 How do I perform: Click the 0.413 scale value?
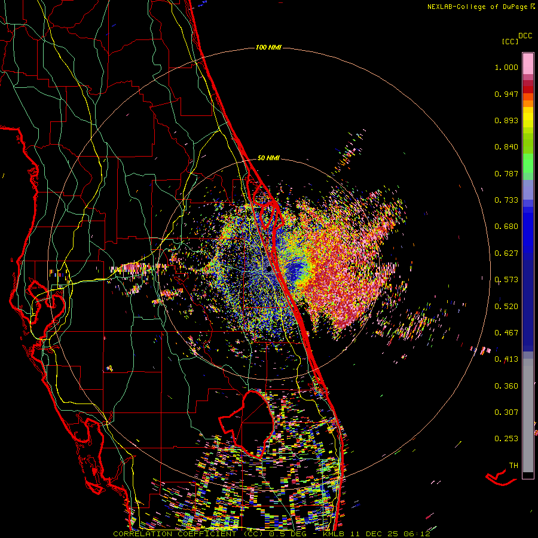point(506,359)
